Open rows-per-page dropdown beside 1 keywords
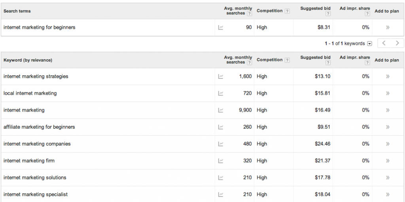This screenshot has width=405, height=202. pyautogui.click(x=370, y=43)
